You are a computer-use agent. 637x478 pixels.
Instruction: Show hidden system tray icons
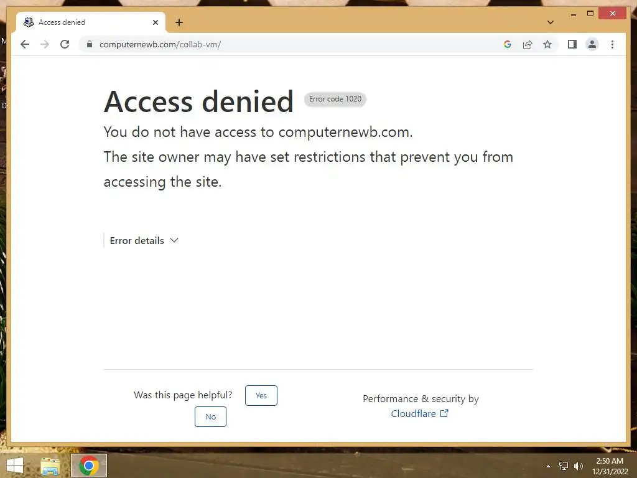(549, 466)
